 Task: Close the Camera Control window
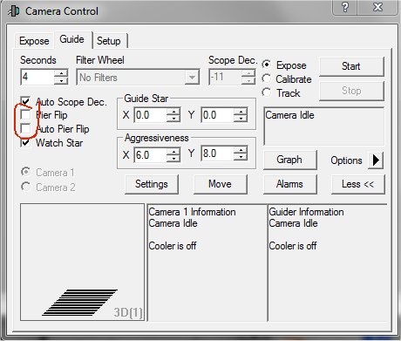coord(377,7)
